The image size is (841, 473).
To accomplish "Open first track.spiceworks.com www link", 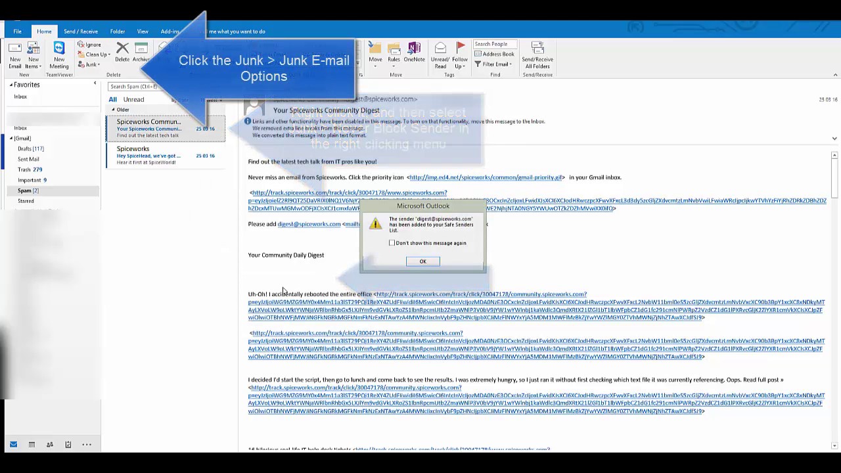I will [x=350, y=193].
